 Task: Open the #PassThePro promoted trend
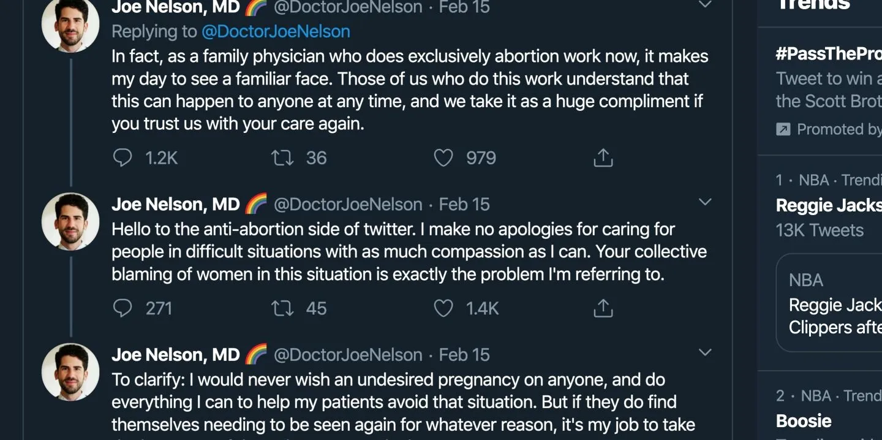pyautogui.click(x=828, y=54)
